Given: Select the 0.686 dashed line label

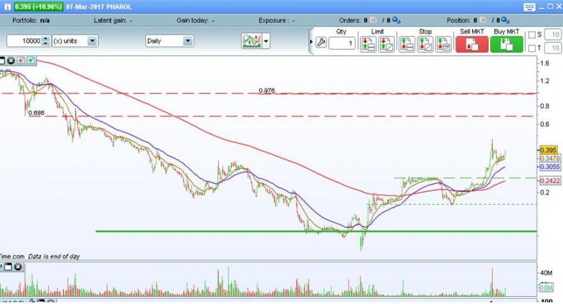Looking at the screenshot, I should tap(36, 113).
